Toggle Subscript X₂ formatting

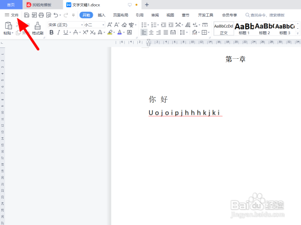(x=93, y=32)
